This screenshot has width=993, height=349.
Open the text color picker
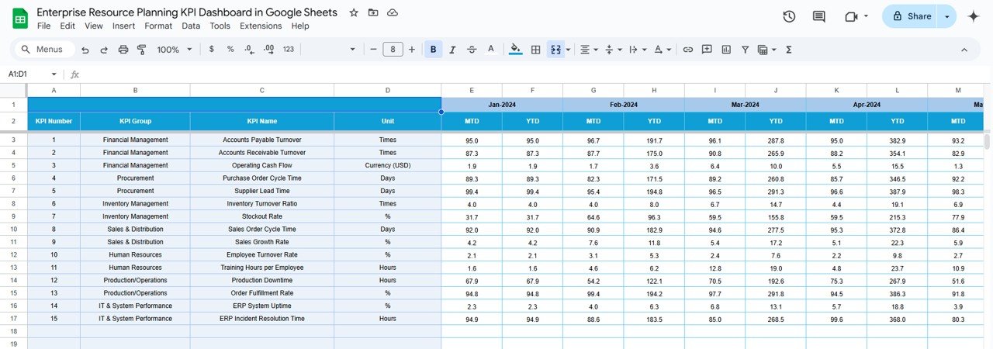click(x=490, y=49)
